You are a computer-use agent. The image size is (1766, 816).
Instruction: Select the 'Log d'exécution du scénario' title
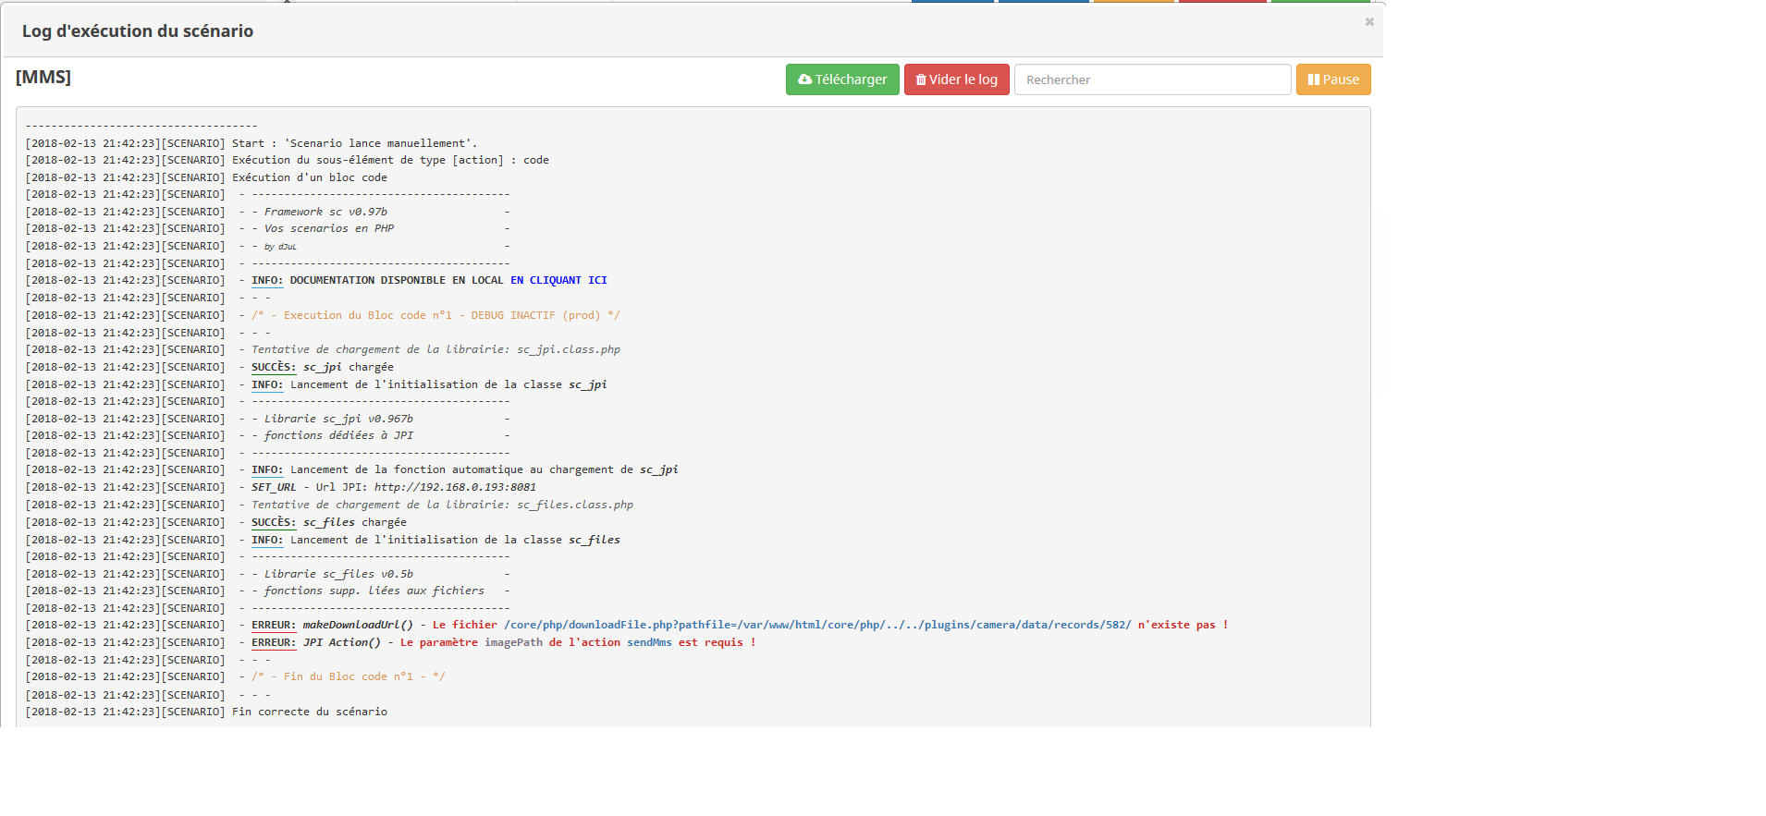[138, 30]
